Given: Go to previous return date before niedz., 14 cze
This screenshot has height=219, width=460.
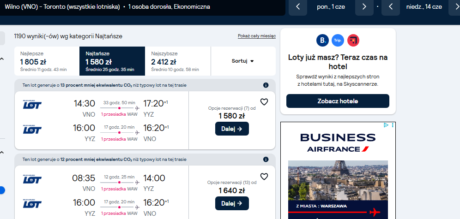Looking at the screenshot, I should click(390, 7).
